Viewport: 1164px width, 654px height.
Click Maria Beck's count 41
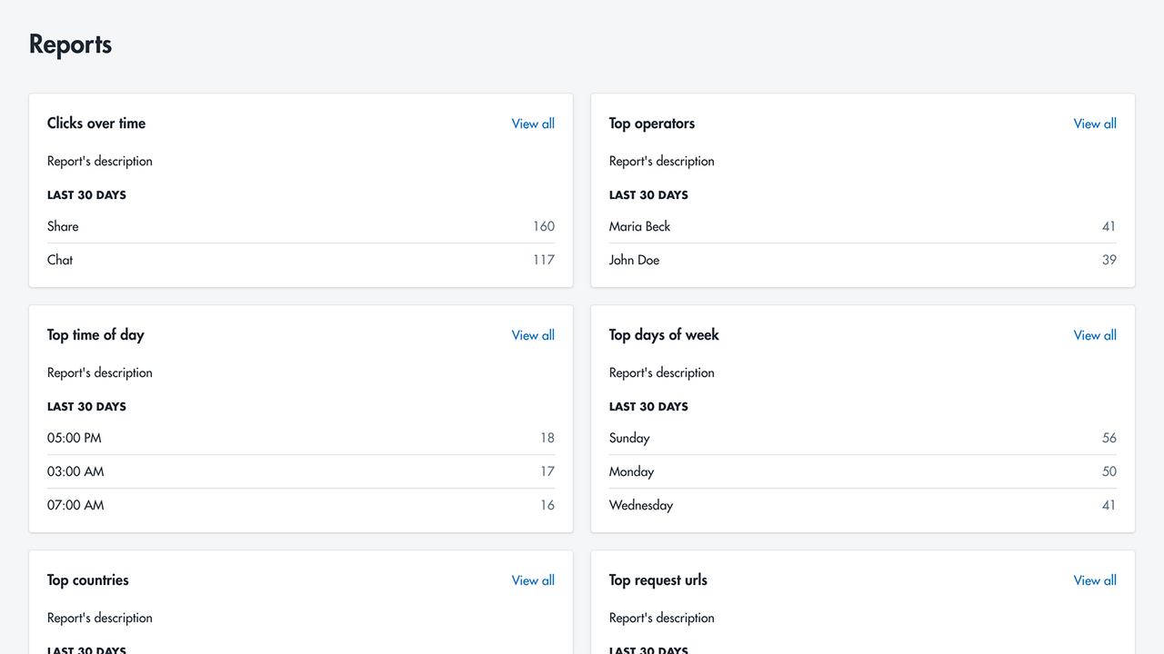tap(1109, 226)
